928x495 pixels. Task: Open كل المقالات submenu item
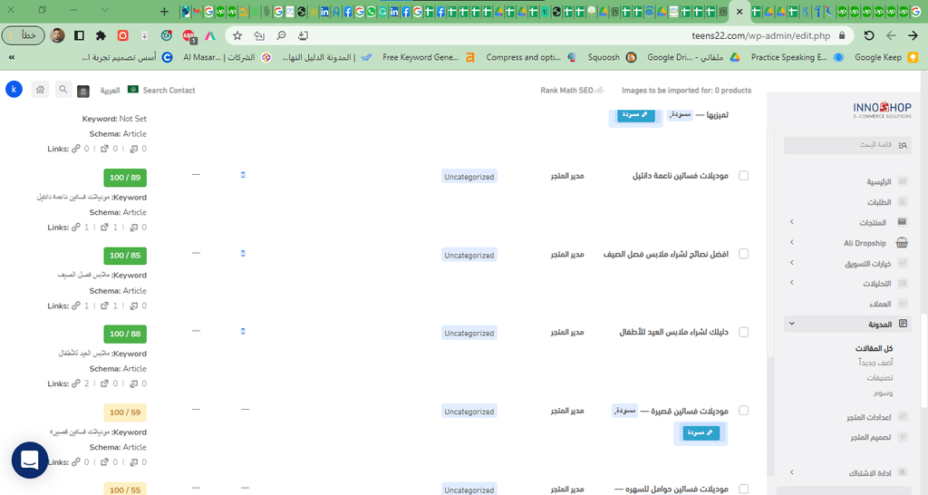click(x=874, y=348)
